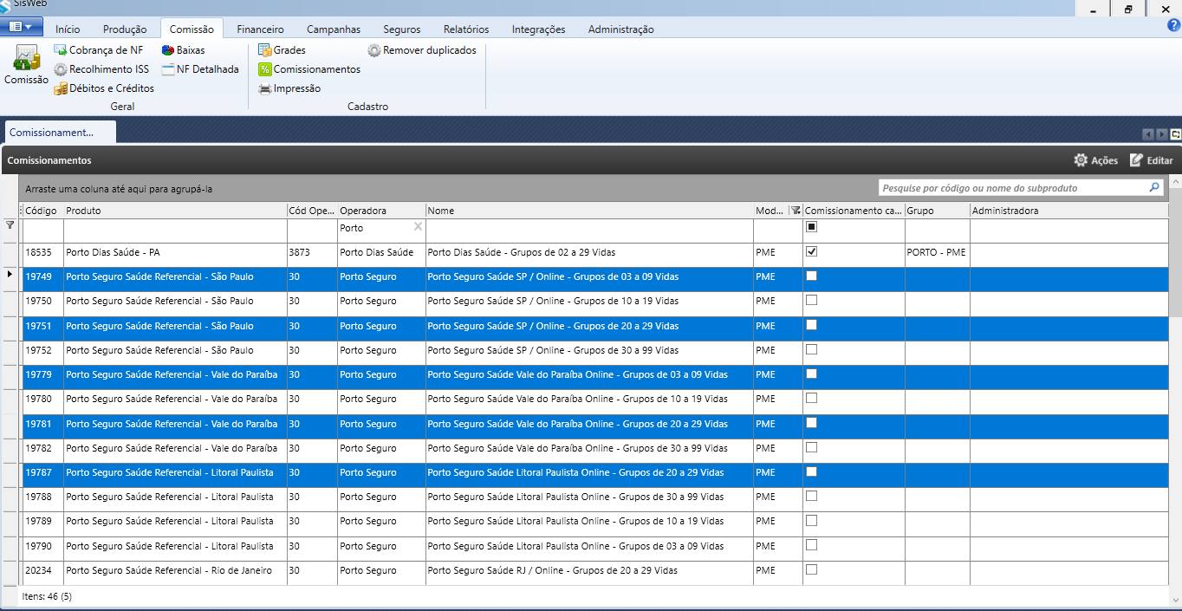Click Remover duplicados
Screen dimensions: 1182x611
point(422,50)
